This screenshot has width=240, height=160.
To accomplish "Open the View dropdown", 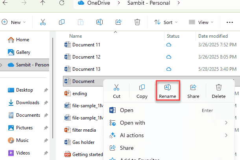I will click(201, 22).
